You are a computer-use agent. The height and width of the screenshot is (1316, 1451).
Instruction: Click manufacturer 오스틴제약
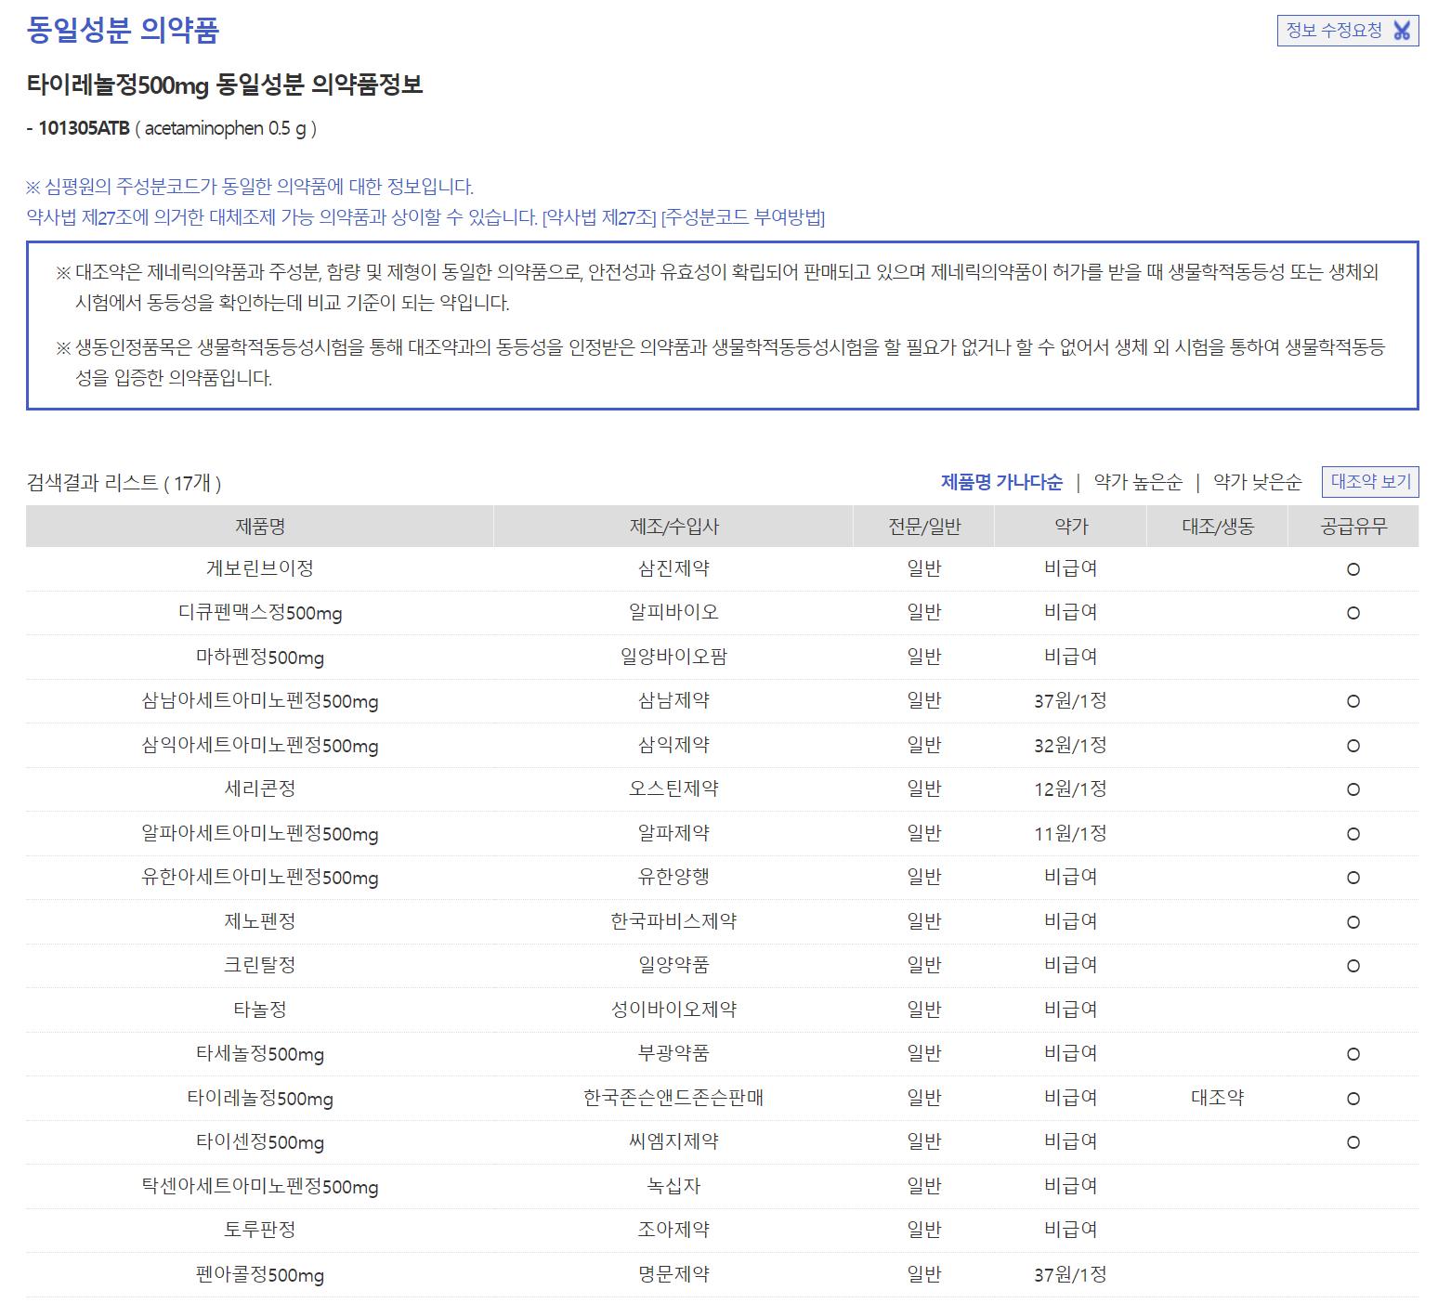(x=673, y=788)
